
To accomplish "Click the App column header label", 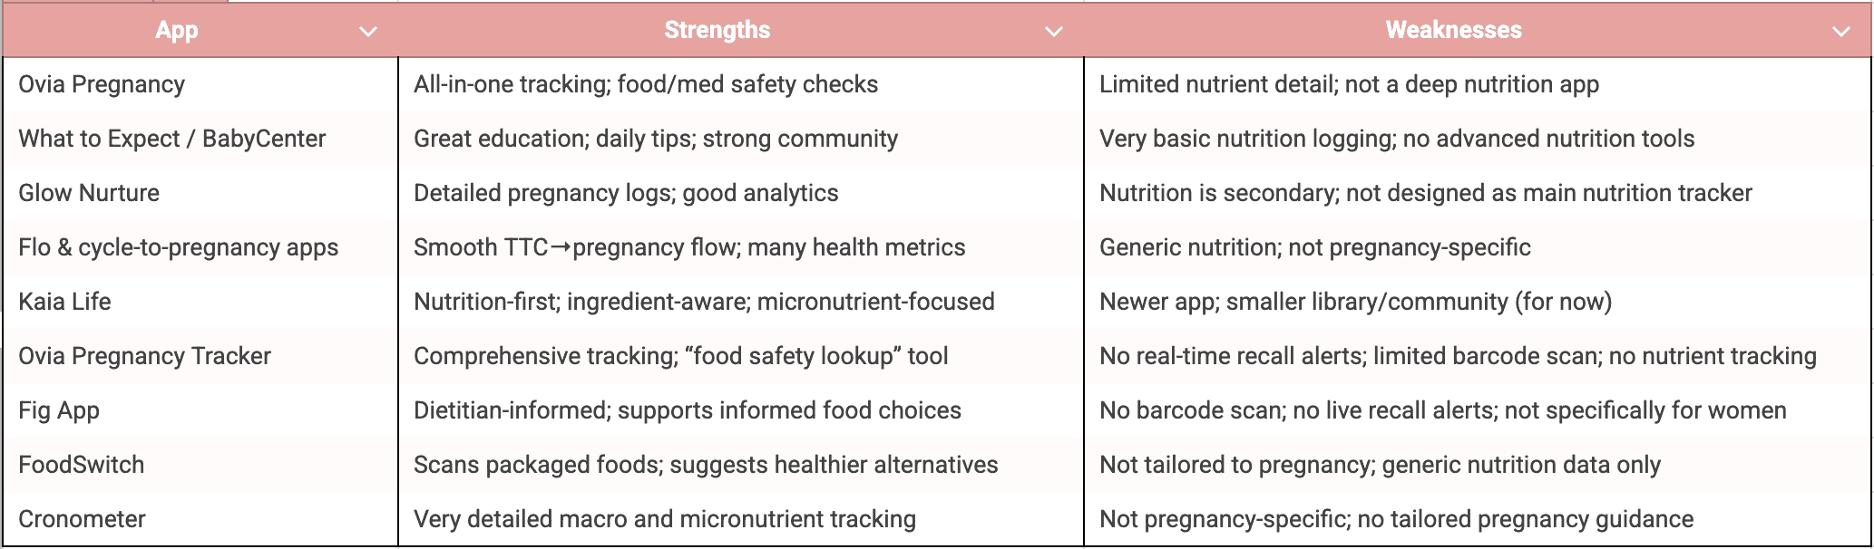I will tap(177, 30).
